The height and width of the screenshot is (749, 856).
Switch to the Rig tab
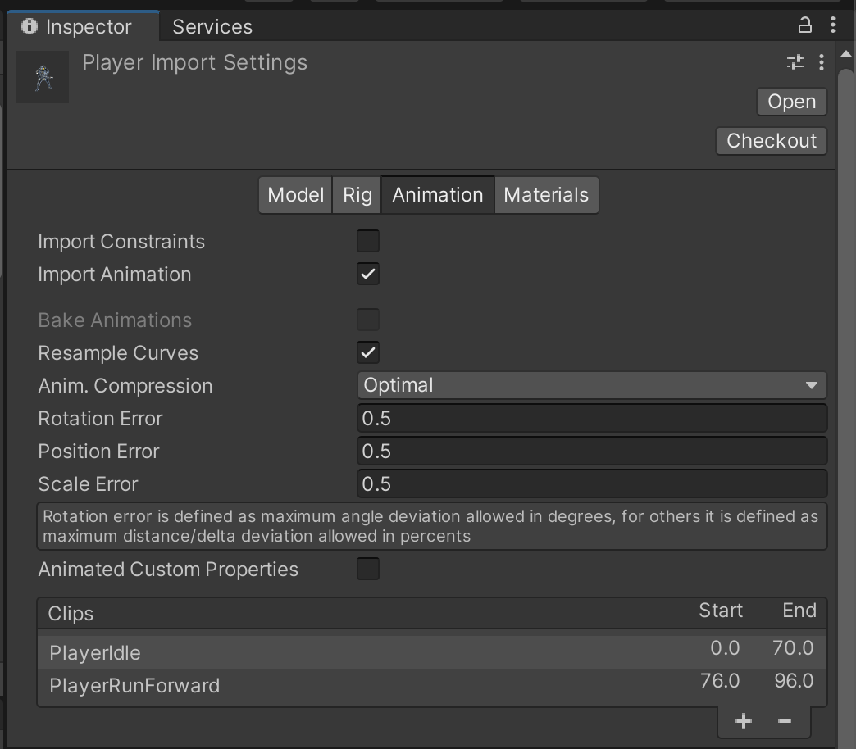coord(357,195)
